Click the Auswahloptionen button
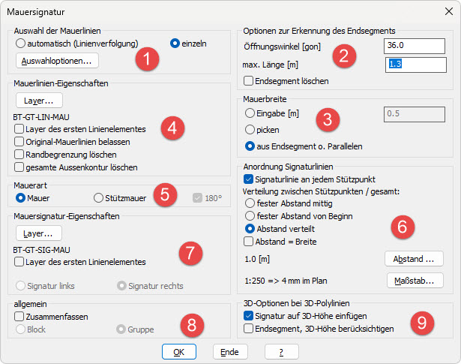 57,59
